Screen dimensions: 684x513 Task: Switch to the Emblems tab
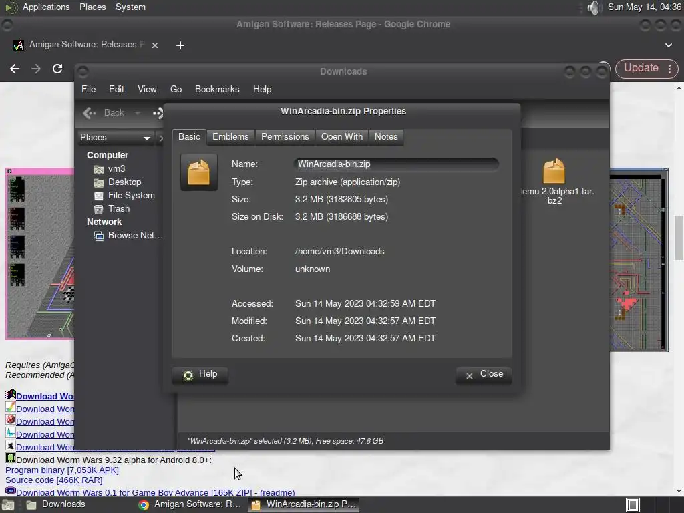pos(230,136)
